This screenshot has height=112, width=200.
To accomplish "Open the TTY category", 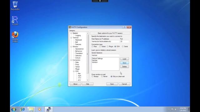I will pos(79,78).
